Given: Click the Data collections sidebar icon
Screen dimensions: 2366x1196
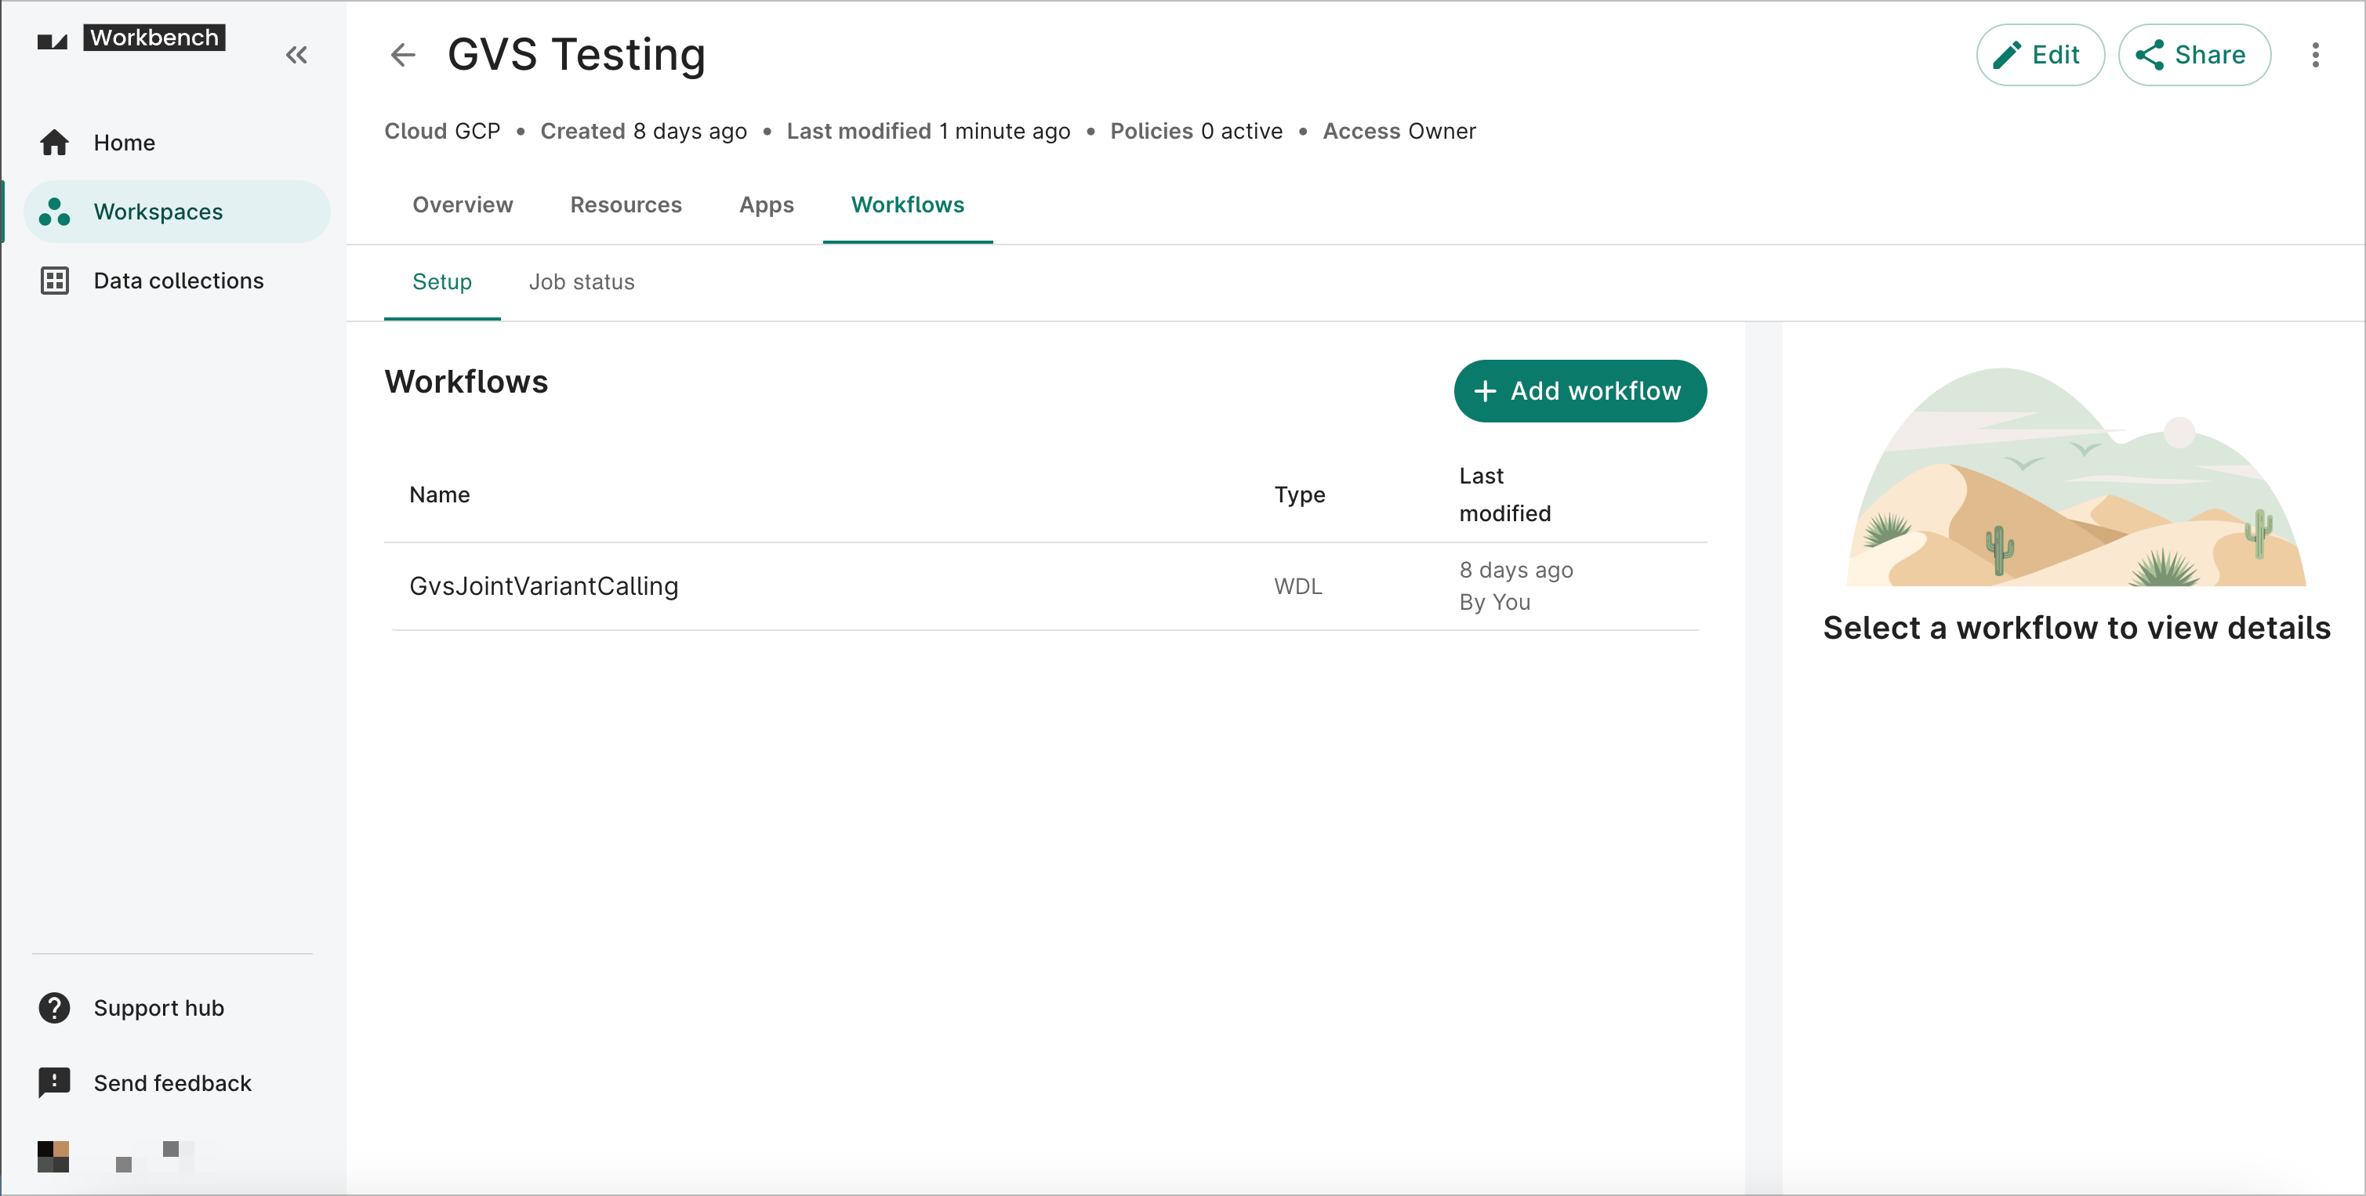Looking at the screenshot, I should [55, 281].
